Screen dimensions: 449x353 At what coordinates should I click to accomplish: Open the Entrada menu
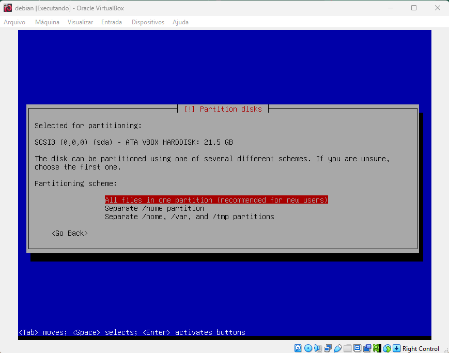112,22
